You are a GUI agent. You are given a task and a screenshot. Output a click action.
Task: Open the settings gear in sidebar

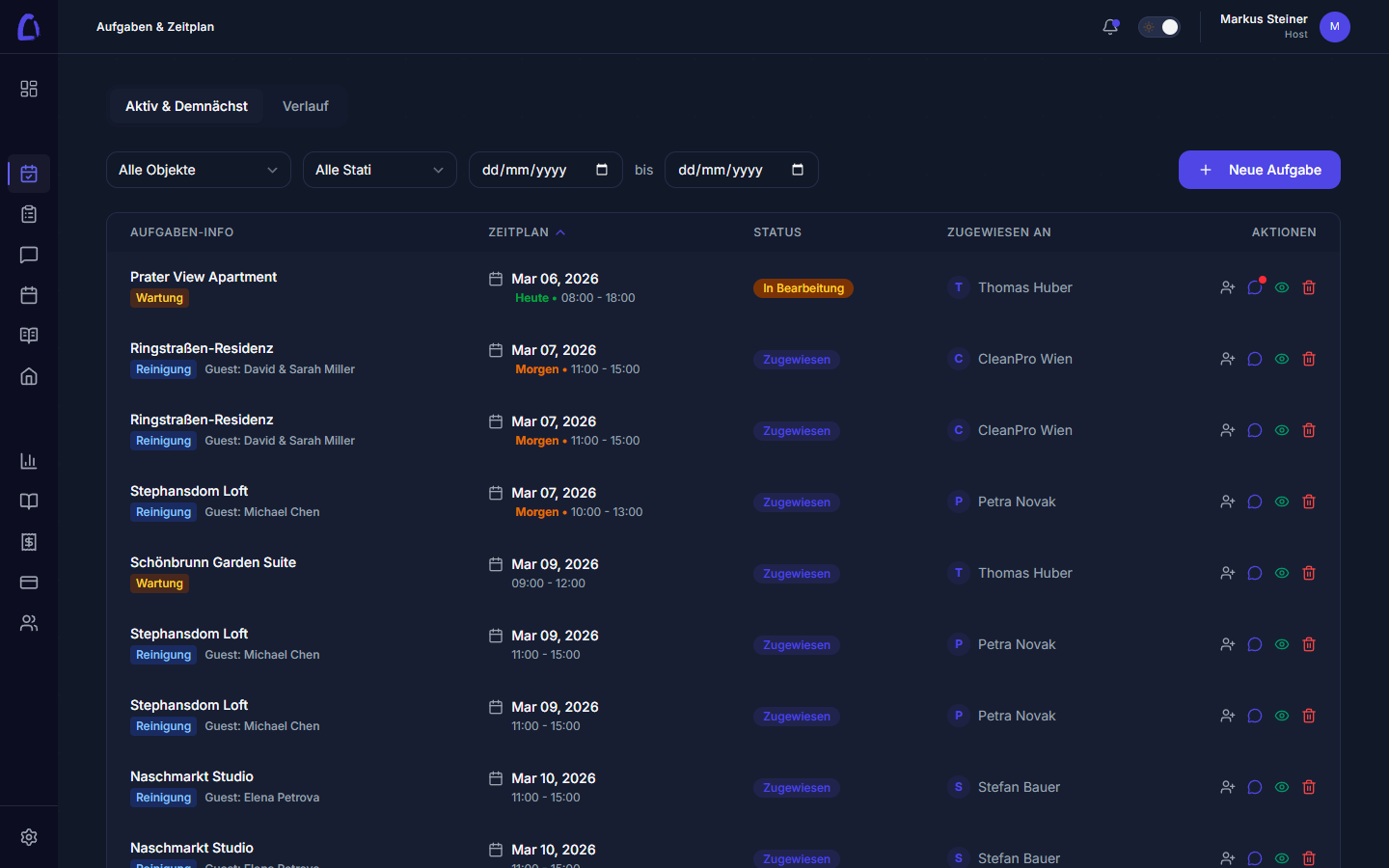point(29,837)
